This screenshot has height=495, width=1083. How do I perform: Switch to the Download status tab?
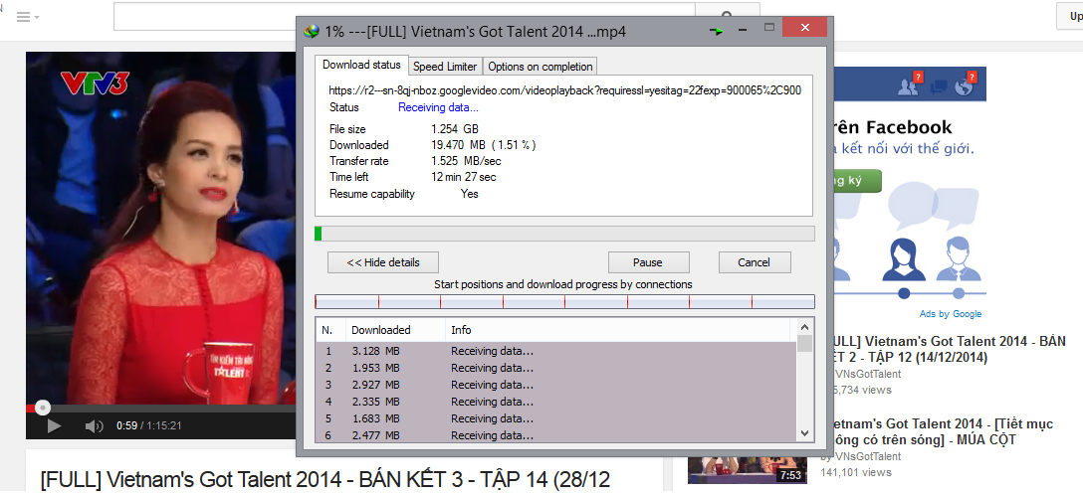pyautogui.click(x=361, y=65)
